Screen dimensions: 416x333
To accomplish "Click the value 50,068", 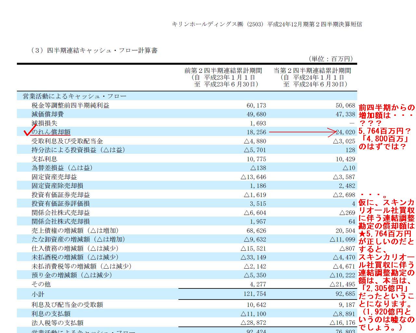I will click(345, 105).
